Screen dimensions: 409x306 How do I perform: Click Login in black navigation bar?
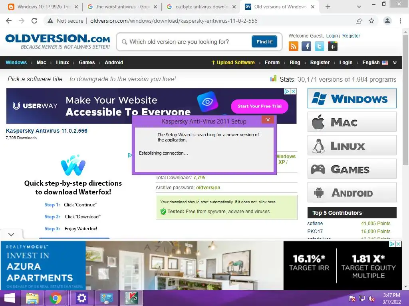click(x=346, y=63)
